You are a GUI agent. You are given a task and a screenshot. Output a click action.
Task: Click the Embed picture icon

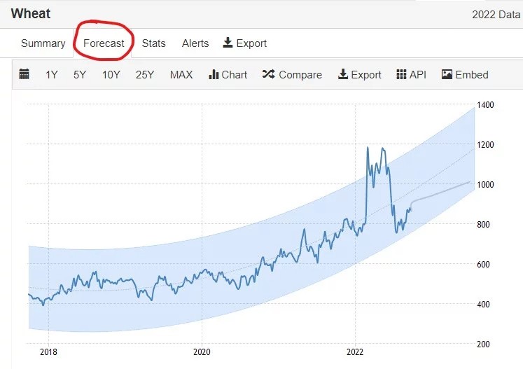pos(447,74)
